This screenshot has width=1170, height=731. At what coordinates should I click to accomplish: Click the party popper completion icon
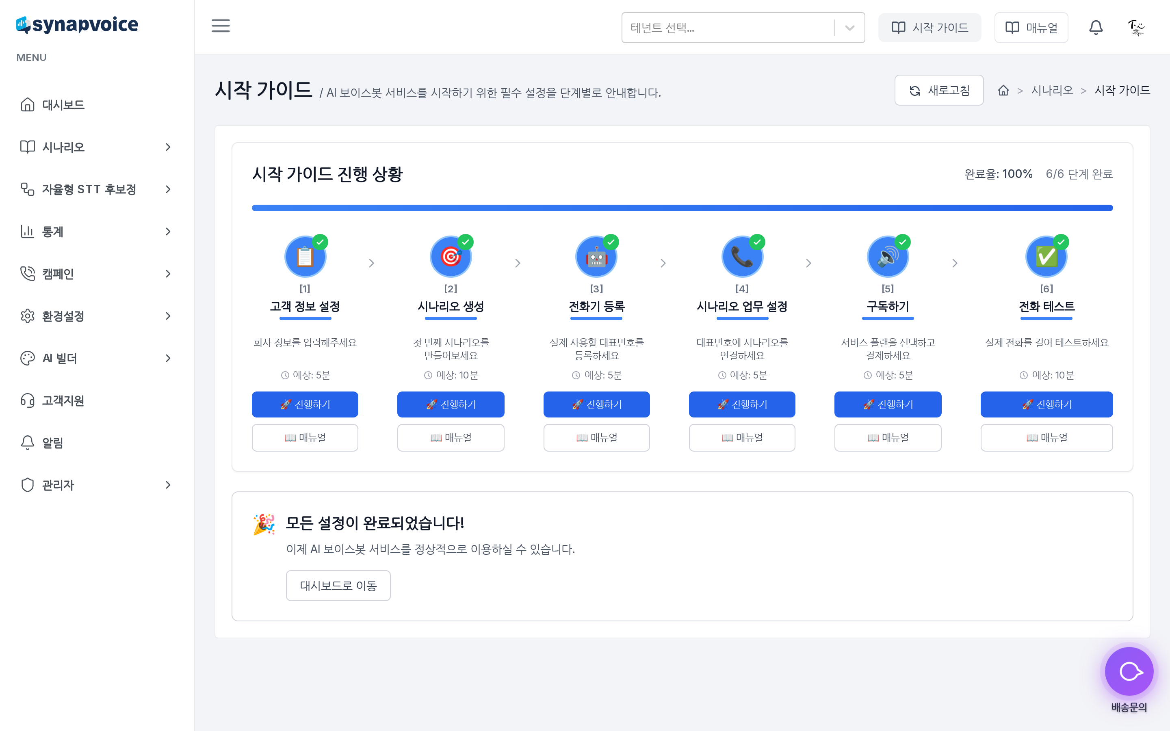pos(264,525)
